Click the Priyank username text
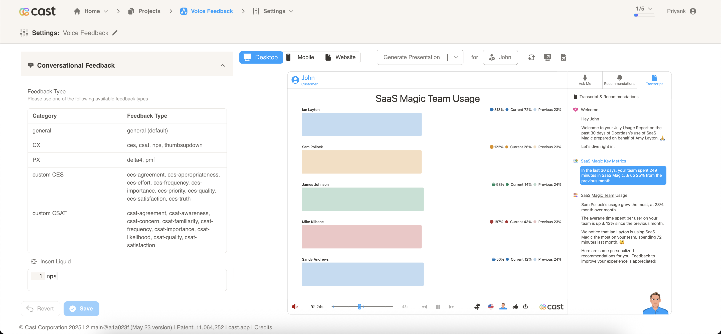 [676, 11]
